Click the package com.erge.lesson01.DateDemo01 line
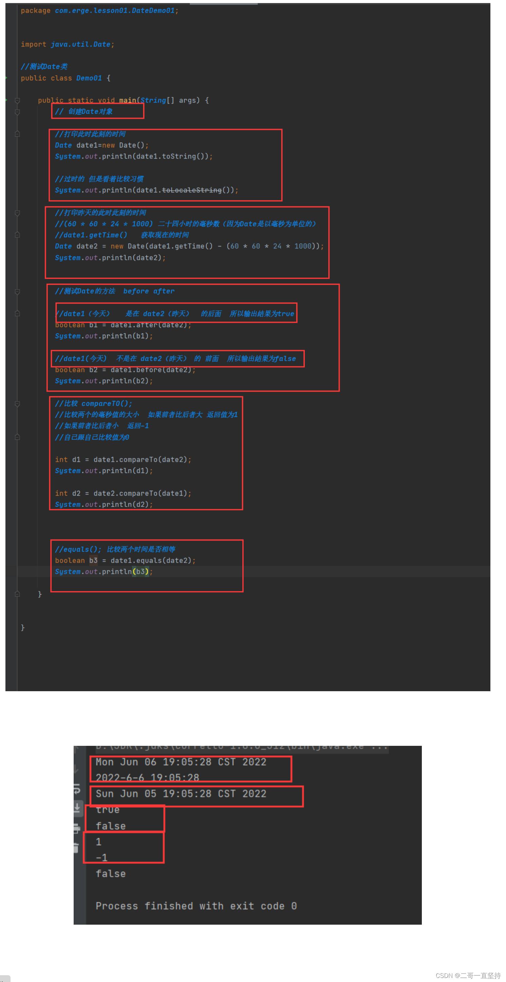The height and width of the screenshot is (982, 506). pyautogui.click(x=99, y=11)
